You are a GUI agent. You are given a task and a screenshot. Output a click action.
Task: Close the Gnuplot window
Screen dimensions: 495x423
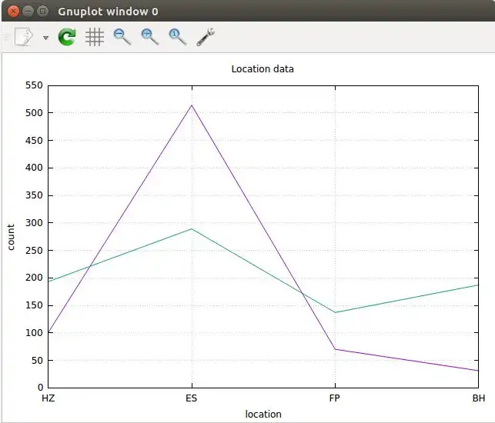click(13, 11)
